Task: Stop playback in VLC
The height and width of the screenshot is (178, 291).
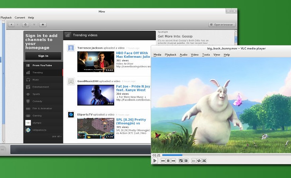Action: (168, 161)
